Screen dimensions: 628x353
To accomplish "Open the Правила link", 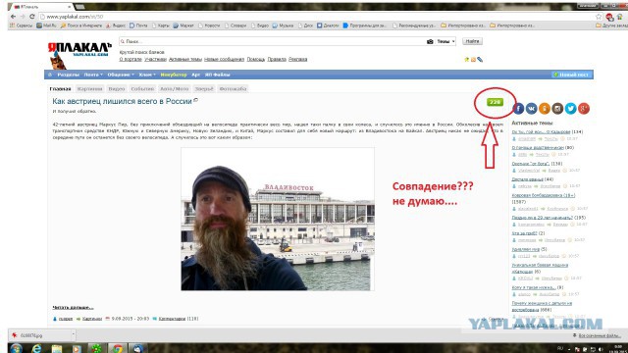I will point(277,59).
